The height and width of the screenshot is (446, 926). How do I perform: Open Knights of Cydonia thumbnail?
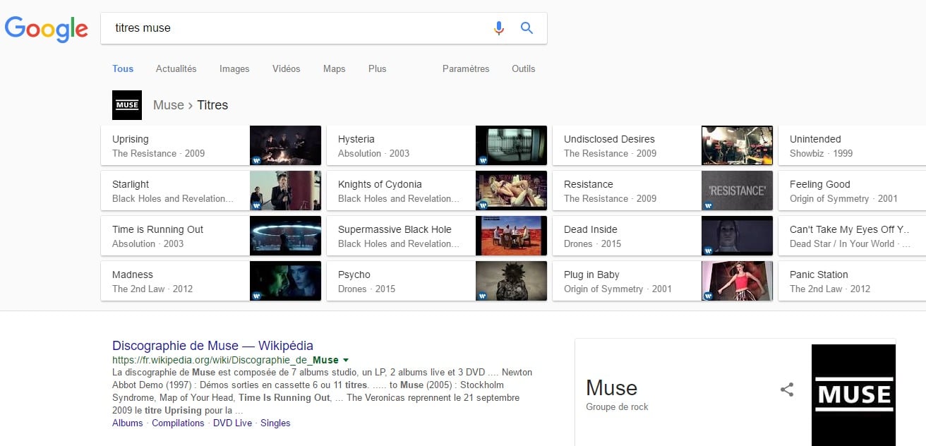coord(511,191)
